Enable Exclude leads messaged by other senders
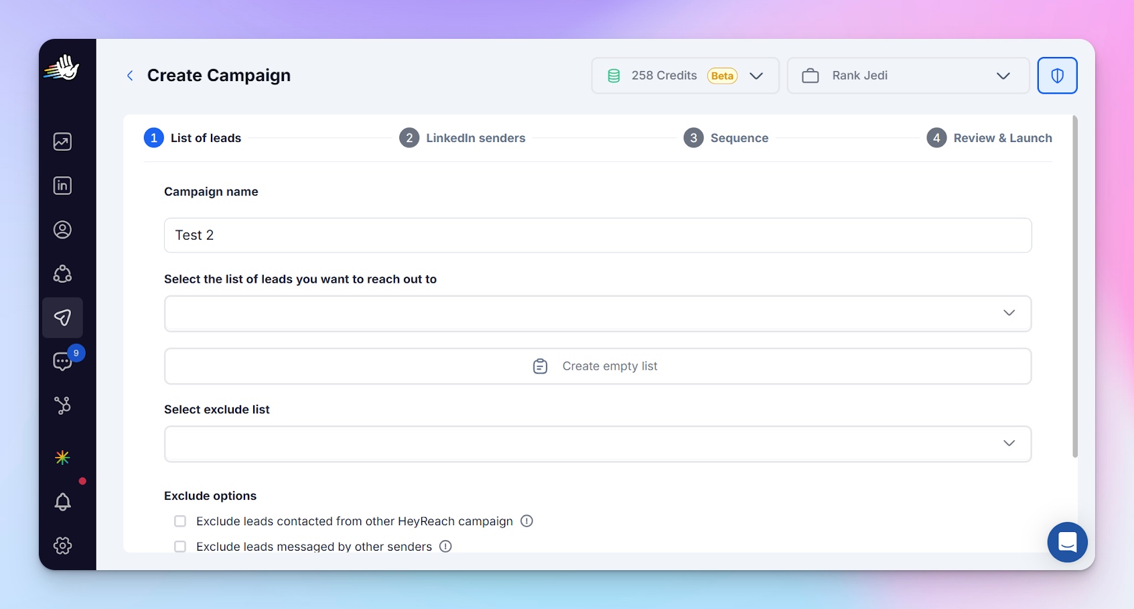1134x609 pixels. tap(180, 547)
